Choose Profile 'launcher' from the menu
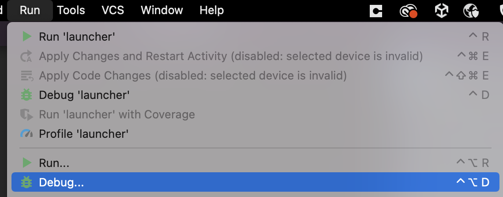503x197 pixels. coord(255,134)
